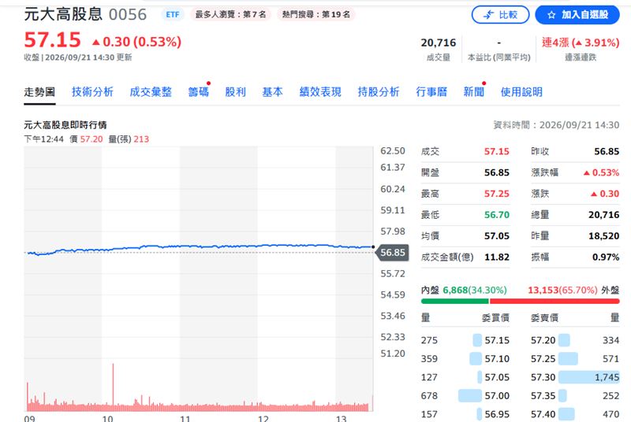The width and height of the screenshot is (631, 422).
Task: Click the 內盤/外盤 ratio bar
Action: (520, 301)
